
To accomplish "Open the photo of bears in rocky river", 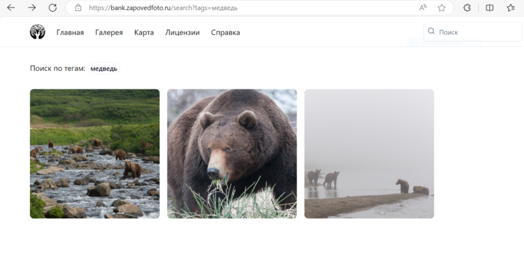I will [95, 154].
